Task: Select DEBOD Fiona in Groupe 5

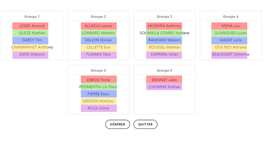Action: tap(99, 80)
